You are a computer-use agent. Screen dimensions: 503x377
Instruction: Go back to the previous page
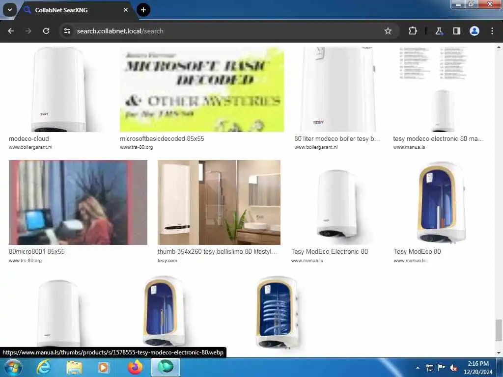11,31
